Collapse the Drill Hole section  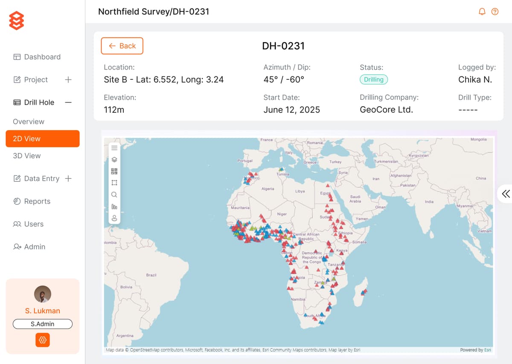click(68, 102)
